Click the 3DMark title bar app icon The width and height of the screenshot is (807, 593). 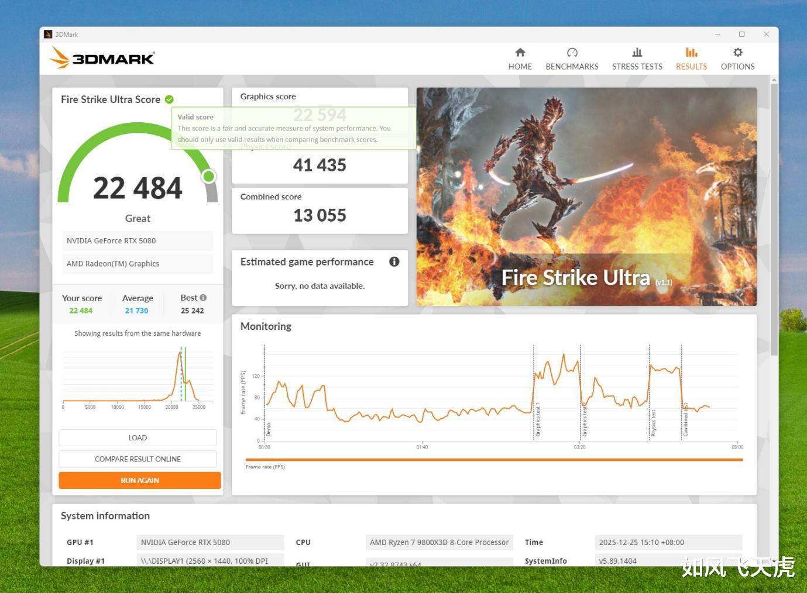[48, 35]
